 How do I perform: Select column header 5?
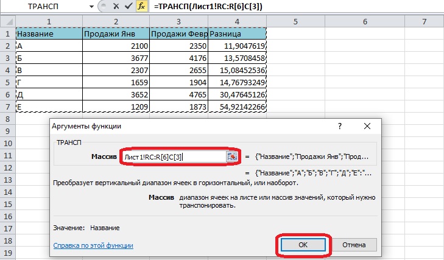pyautogui.click(x=295, y=21)
